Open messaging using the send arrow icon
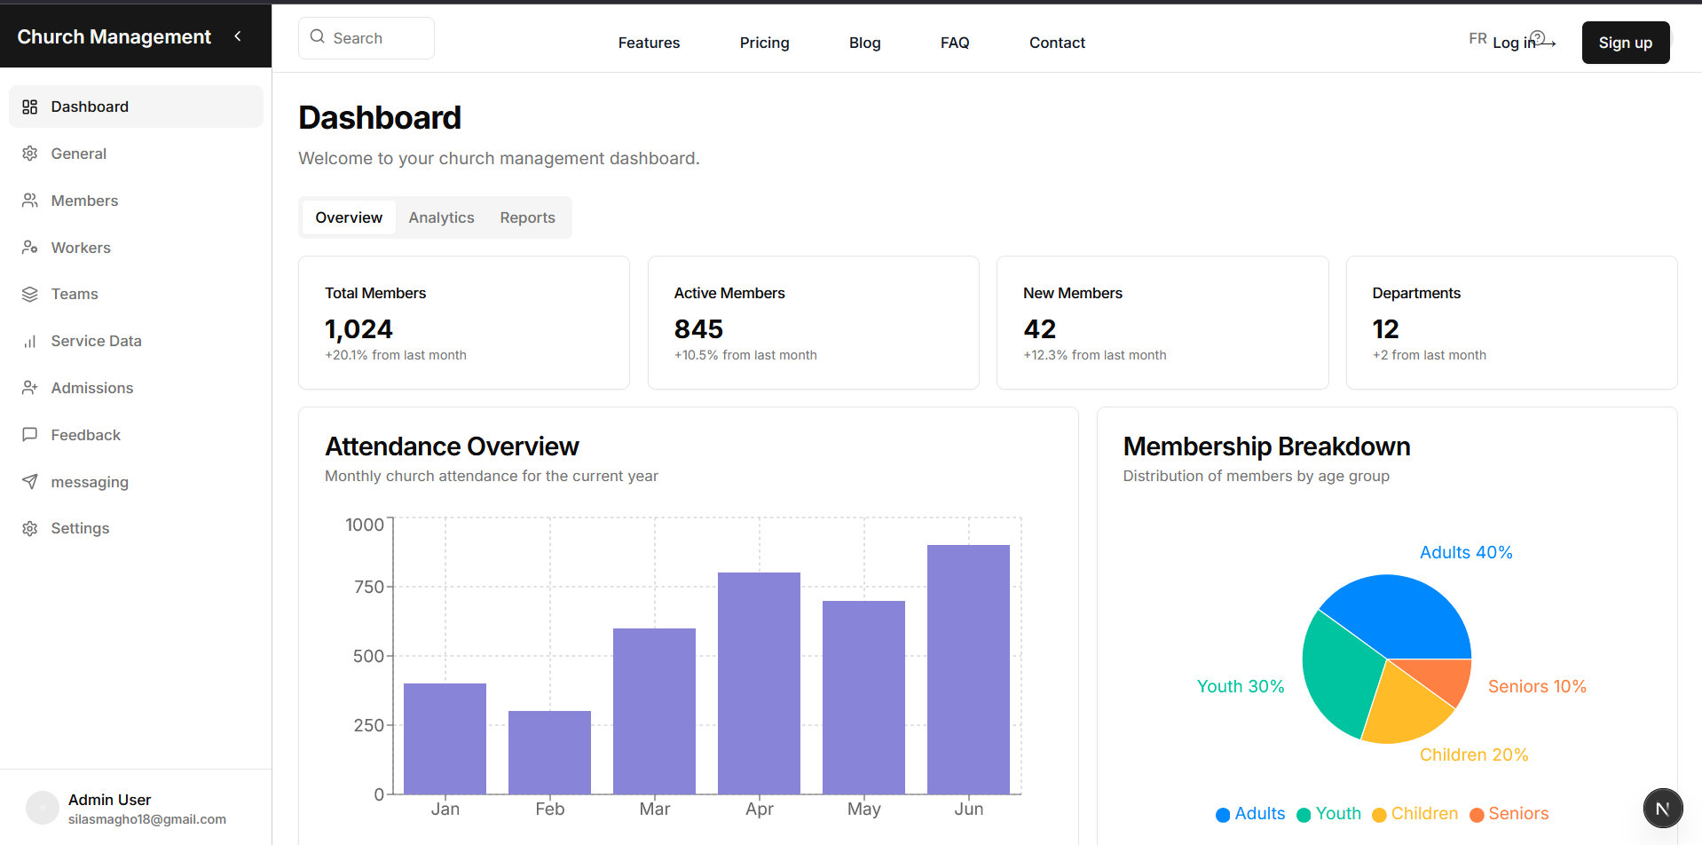 tap(29, 481)
